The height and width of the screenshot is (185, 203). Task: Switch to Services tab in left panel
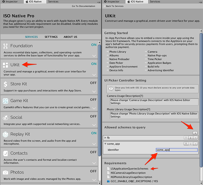[x=53, y=2]
